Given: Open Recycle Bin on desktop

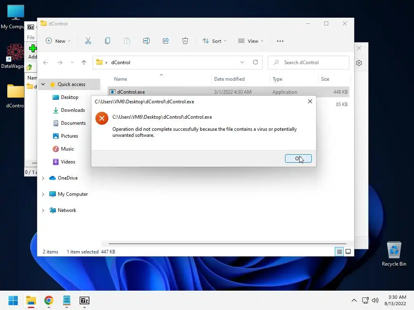Looking at the screenshot, I should click(394, 254).
